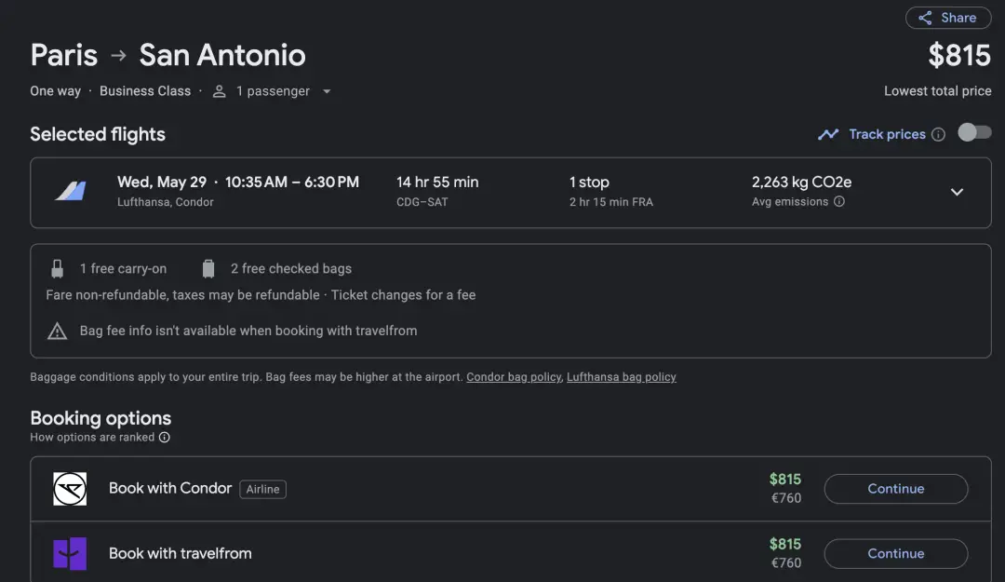Viewport: 1005px width, 582px height.
Task: Click the Avg emissions info icon
Action: [x=839, y=202]
